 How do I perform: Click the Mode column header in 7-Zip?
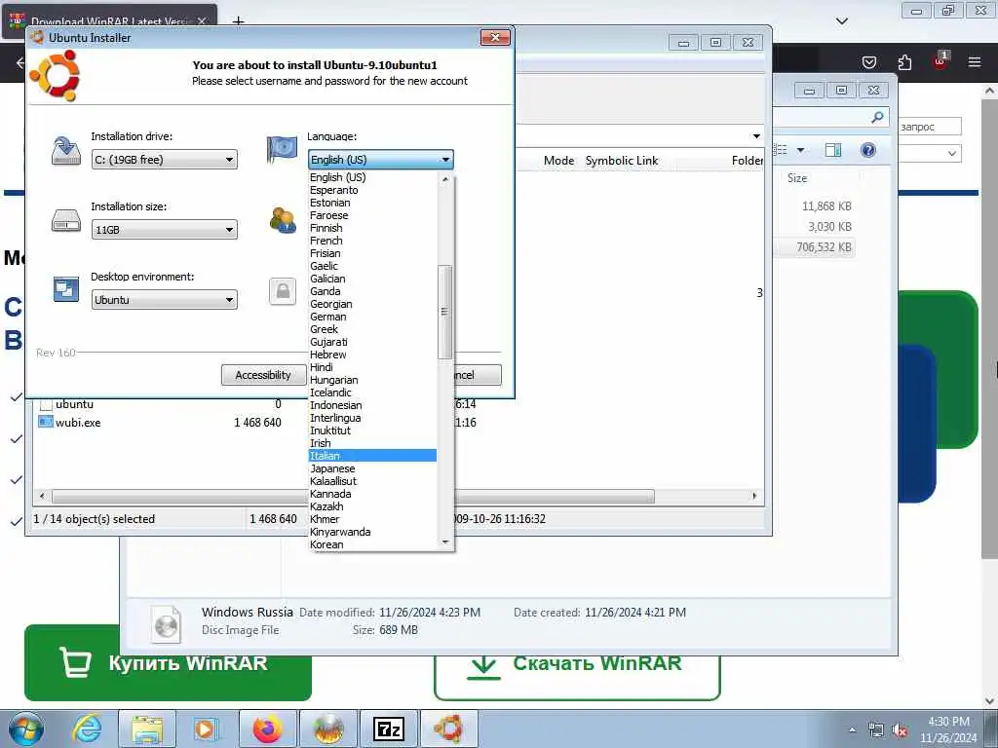click(x=558, y=161)
